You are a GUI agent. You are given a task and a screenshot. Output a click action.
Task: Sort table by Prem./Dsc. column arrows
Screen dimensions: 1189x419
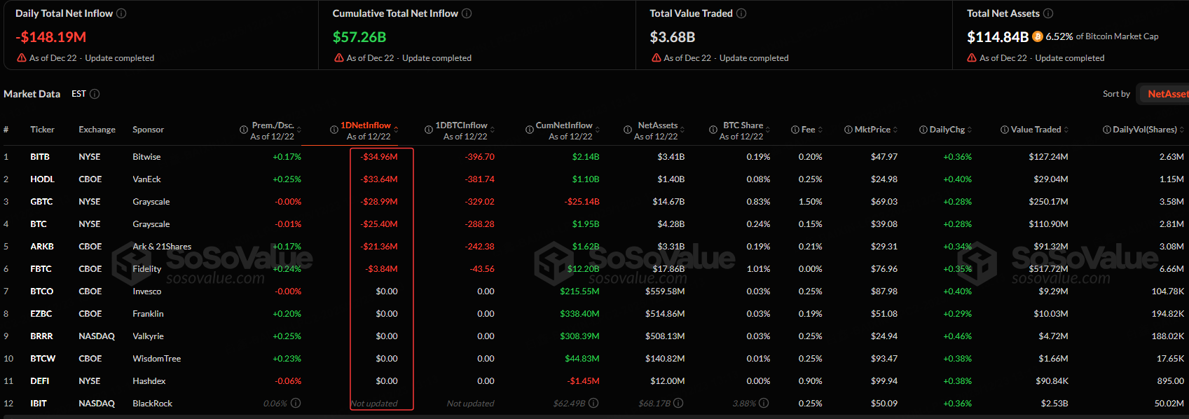(299, 130)
